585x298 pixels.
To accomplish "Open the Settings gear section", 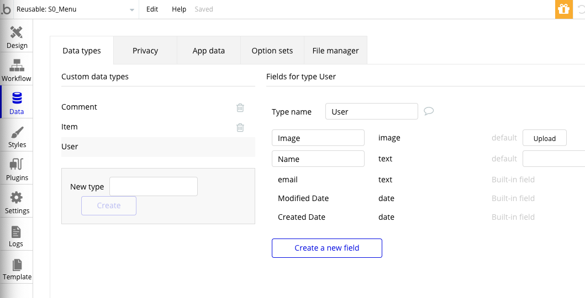I will (x=17, y=203).
